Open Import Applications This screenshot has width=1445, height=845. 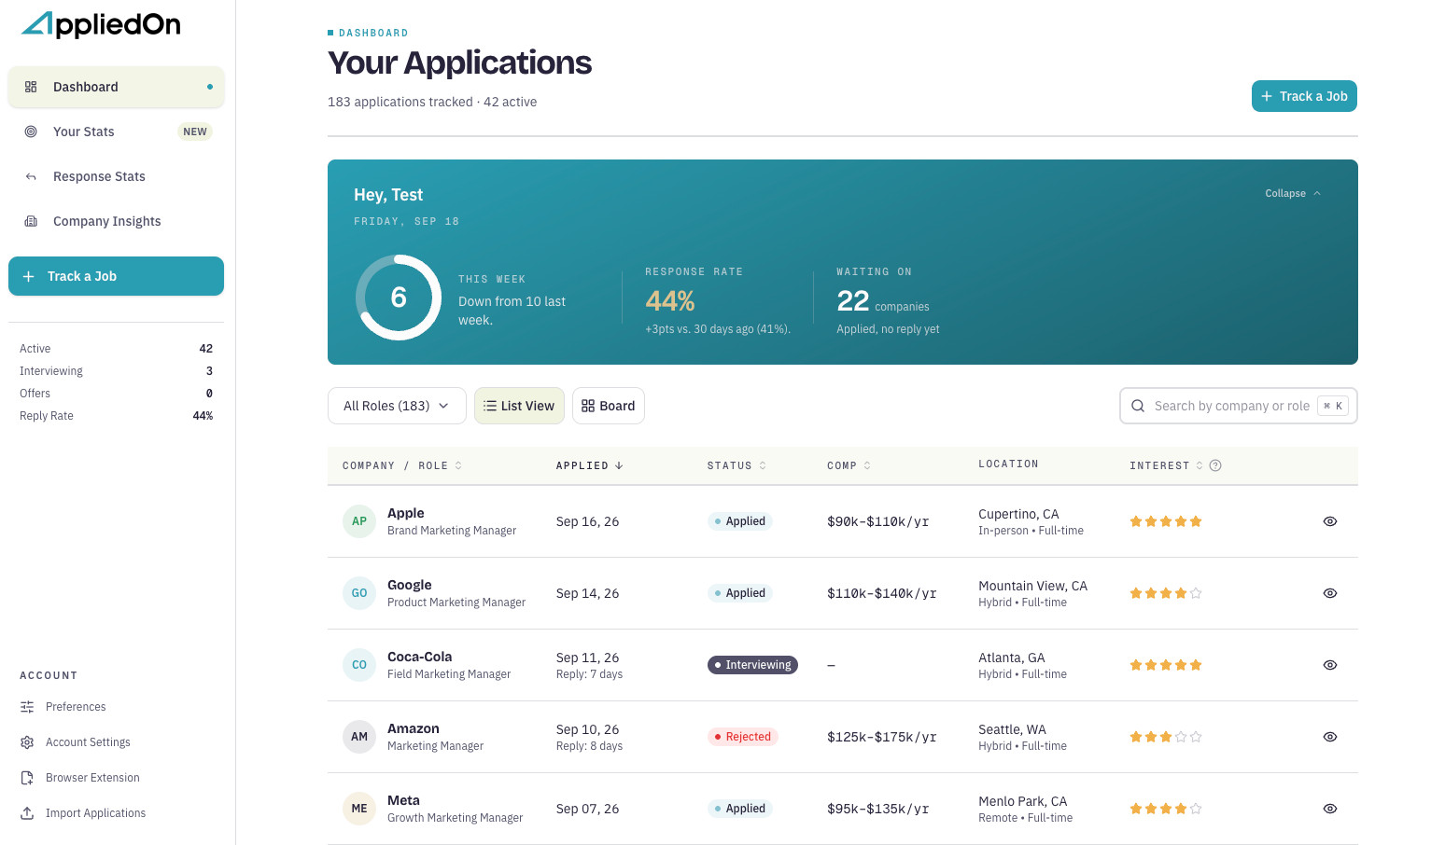point(83,813)
